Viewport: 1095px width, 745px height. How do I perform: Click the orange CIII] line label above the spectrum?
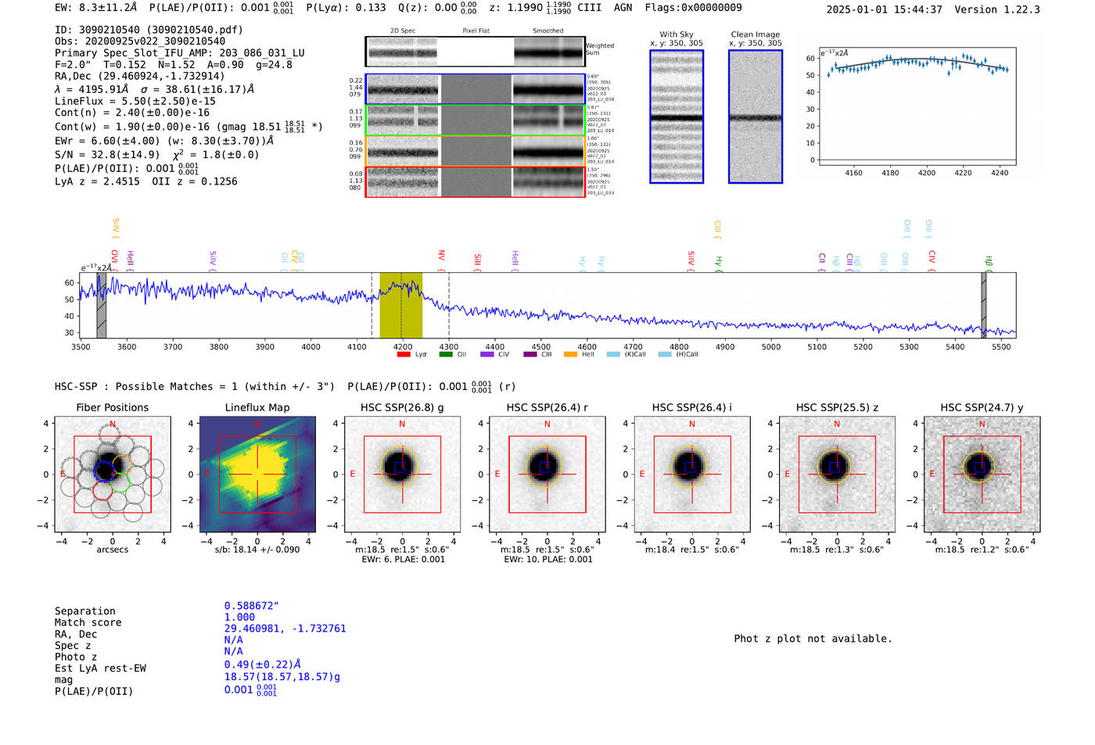click(717, 230)
